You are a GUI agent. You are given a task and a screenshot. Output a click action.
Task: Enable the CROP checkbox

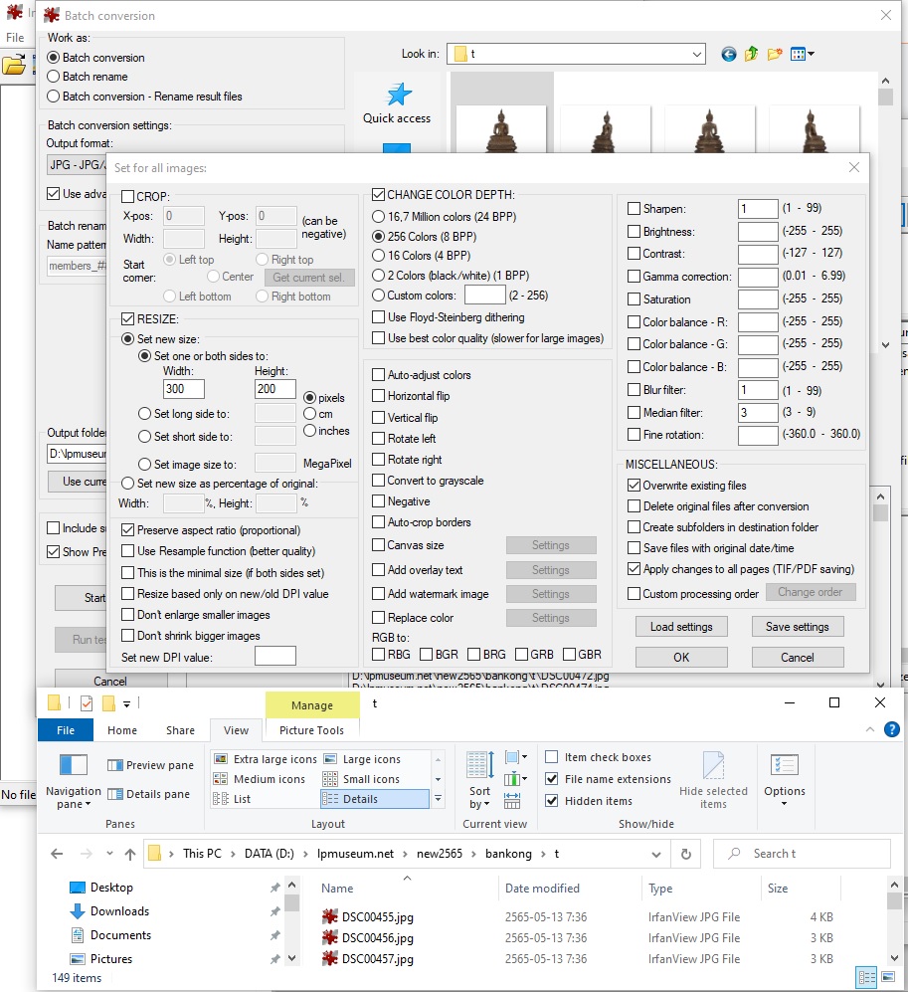coord(127,197)
